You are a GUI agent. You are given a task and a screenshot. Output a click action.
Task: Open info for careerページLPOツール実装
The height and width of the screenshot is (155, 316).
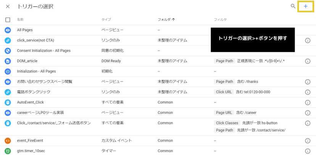pyautogui.click(x=308, y=113)
